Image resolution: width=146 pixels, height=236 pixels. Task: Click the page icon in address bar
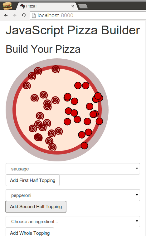click(34, 15)
